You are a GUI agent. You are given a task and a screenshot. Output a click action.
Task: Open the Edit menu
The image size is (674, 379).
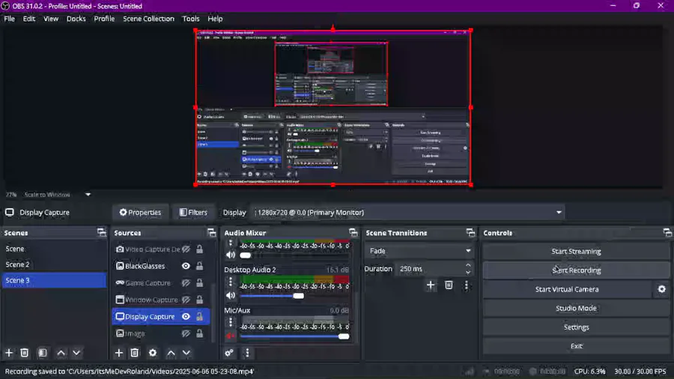pyautogui.click(x=29, y=19)
